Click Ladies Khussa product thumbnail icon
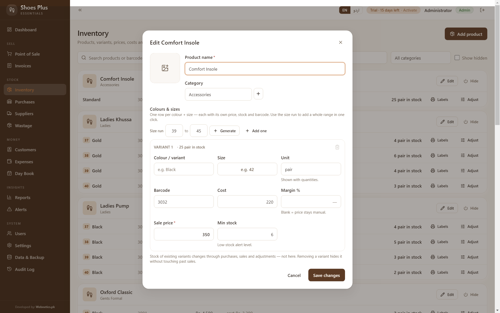500x313 pixels. pos(89,122)
